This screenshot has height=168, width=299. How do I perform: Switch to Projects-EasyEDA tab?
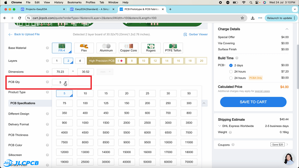pos(43,9)
